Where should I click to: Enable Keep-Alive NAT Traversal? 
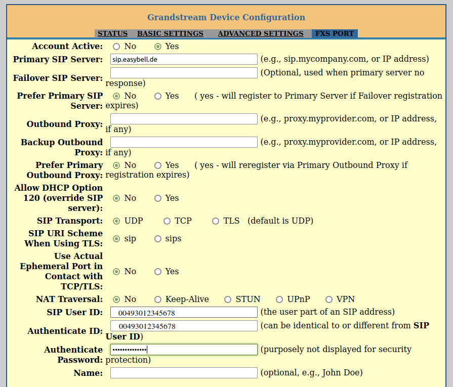click(158, 299)
